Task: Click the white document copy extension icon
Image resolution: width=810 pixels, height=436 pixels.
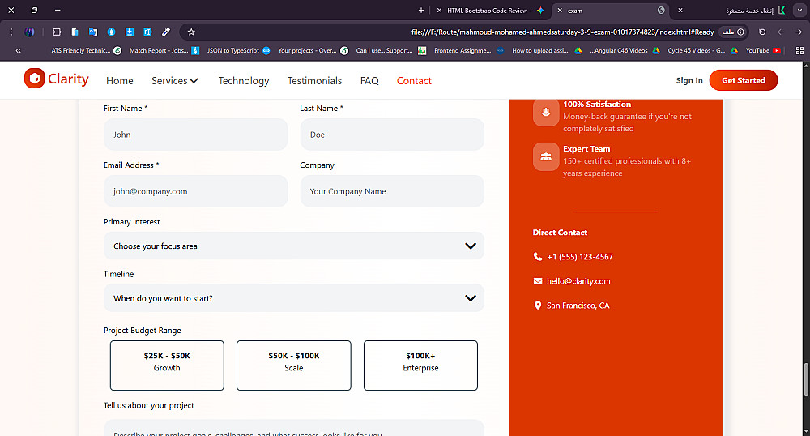Action: 75,32
